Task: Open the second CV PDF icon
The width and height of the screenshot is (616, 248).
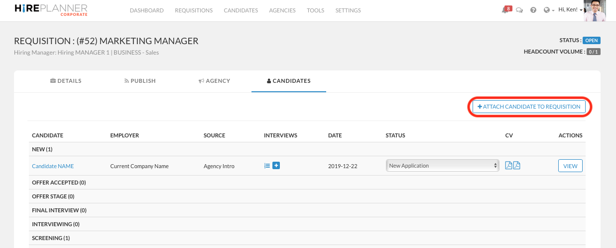Action: (517, 166)
